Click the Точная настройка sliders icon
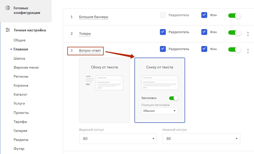 pos(8,30)
